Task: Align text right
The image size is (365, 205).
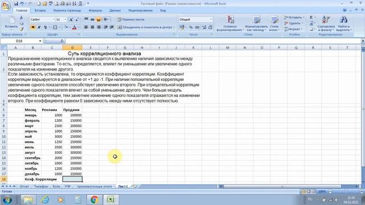Action: click(99, 27)
